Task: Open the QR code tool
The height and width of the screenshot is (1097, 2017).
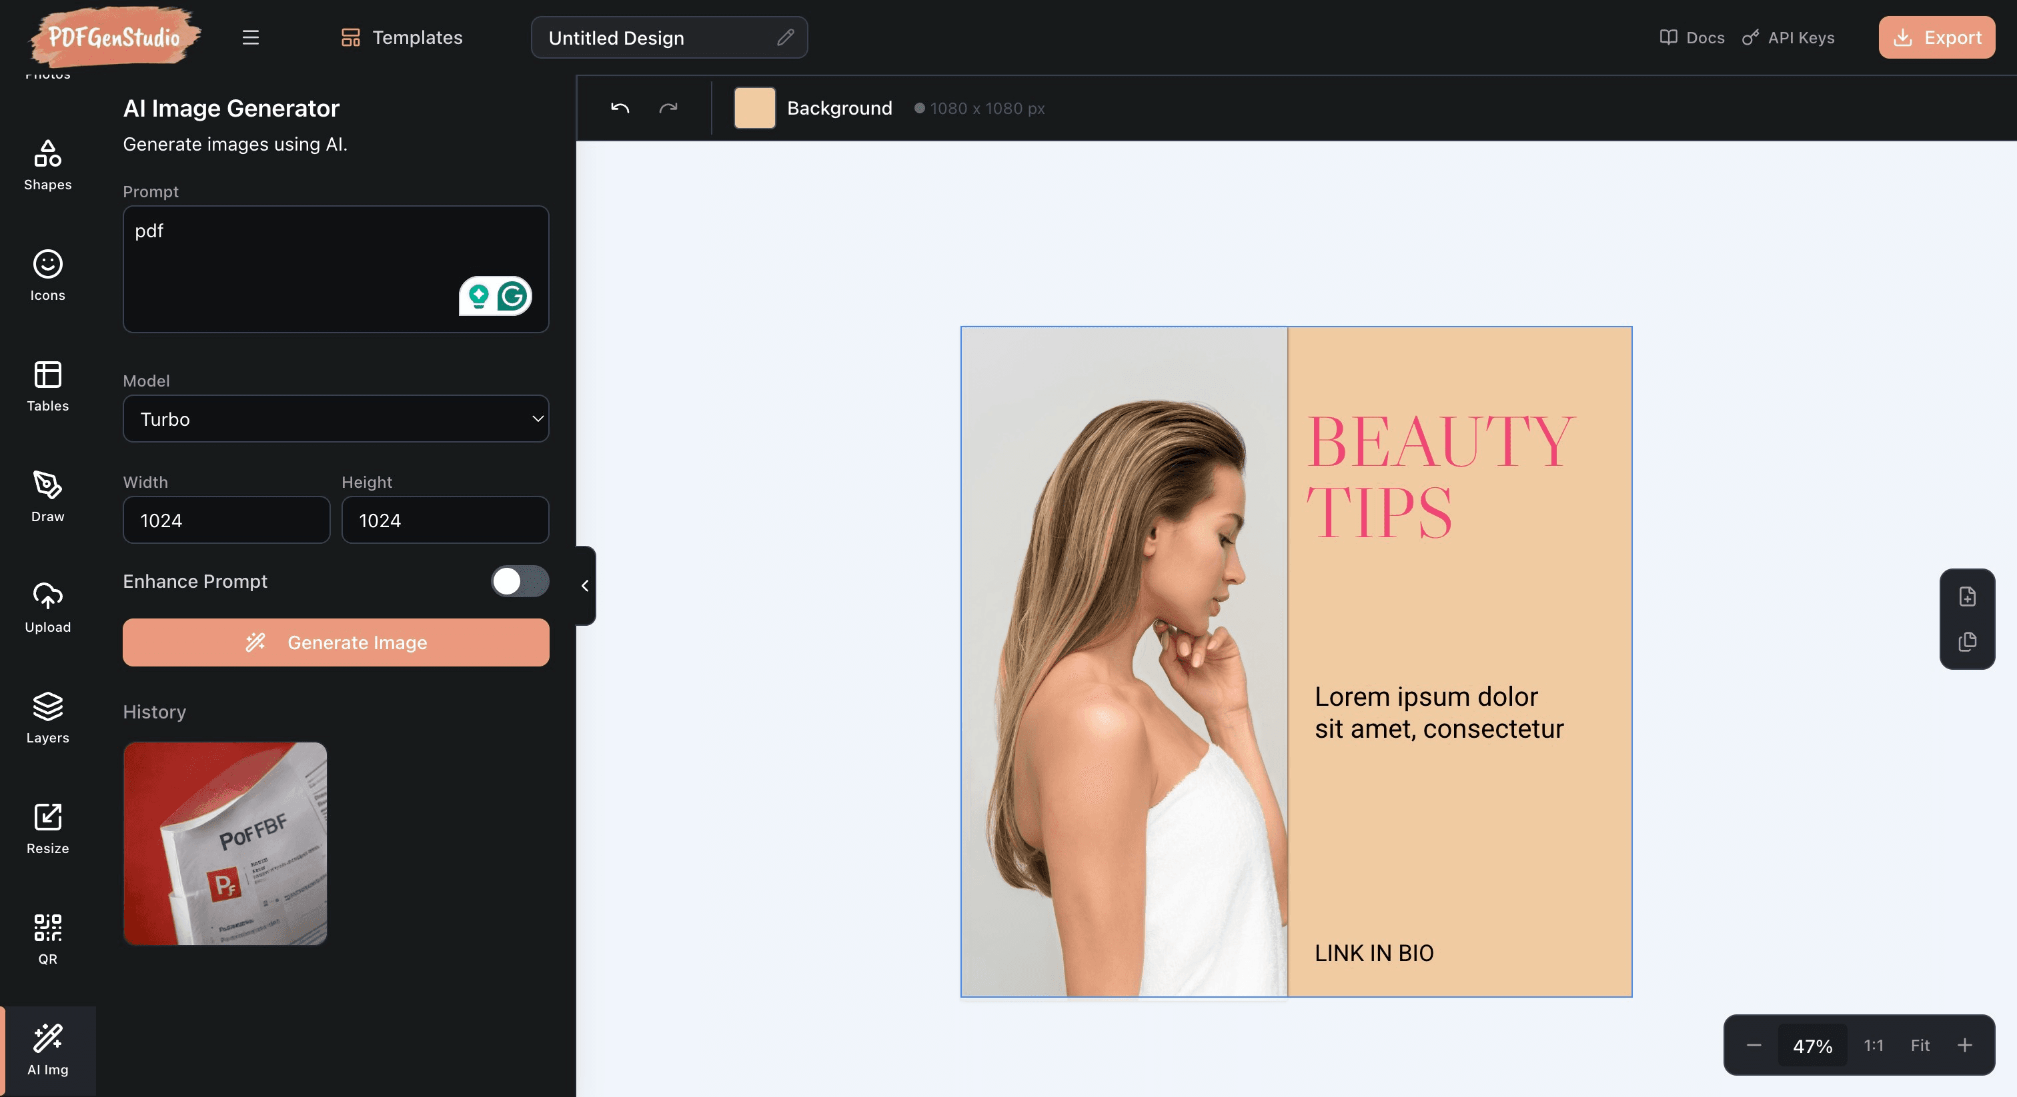Action: (x=48, y=939)
